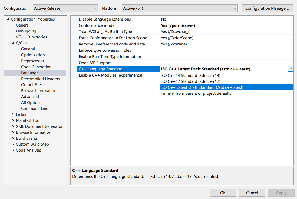This screenshot has width=297, height=199.
Task: Expand the Manifest Tool node
Action: tap(12, 120)
